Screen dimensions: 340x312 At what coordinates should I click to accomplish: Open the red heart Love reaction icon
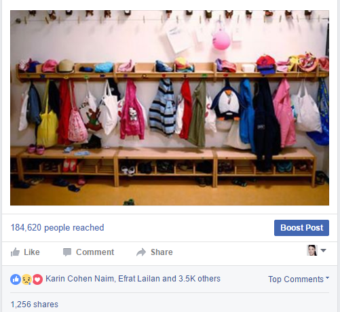[x=37, y=279]
